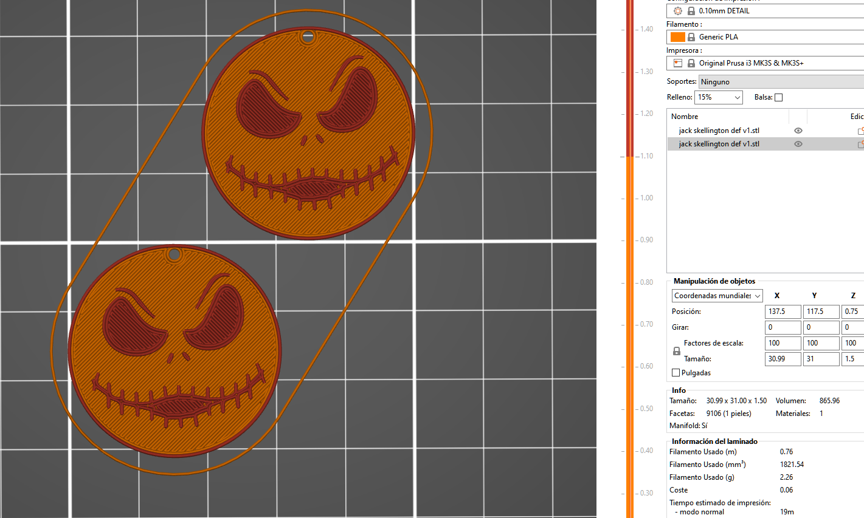Screen dimensions: 864x518
Task: Enable the Balsa checkbox
Action: tap(779, 97)
